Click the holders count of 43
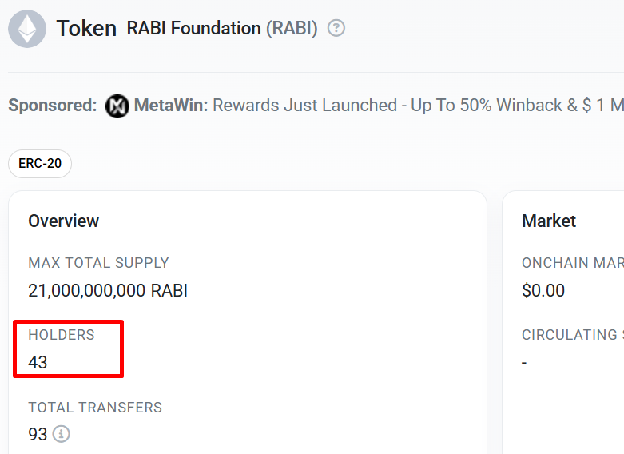Screen dimensions: 624x454 tap(38, 362)
